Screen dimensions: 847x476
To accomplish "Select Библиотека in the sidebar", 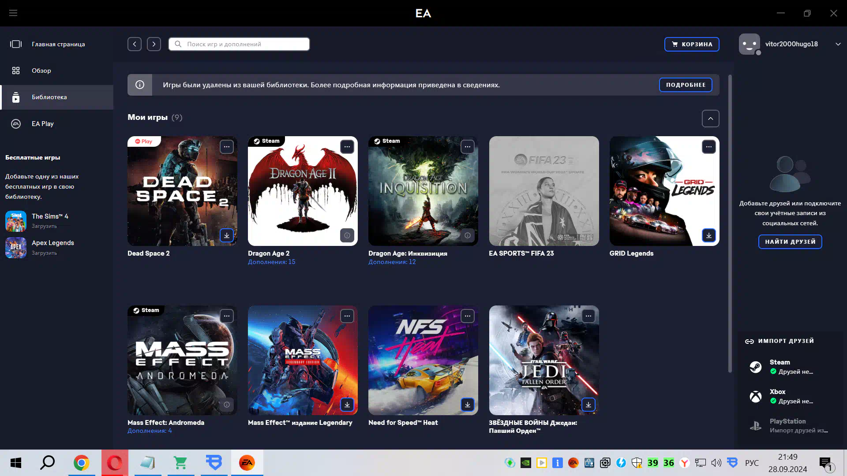I will point(57,97).
